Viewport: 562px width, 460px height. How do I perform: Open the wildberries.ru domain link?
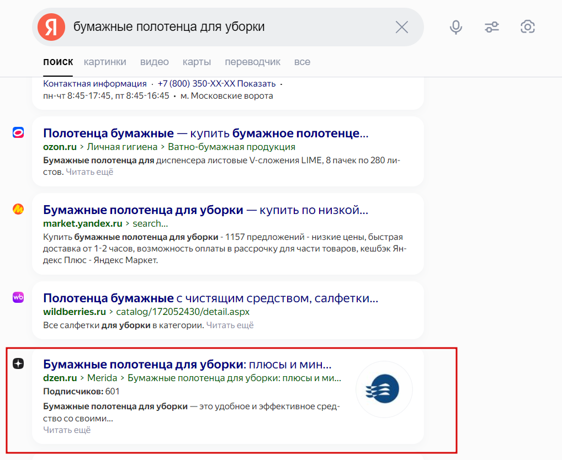click(75, 312)
